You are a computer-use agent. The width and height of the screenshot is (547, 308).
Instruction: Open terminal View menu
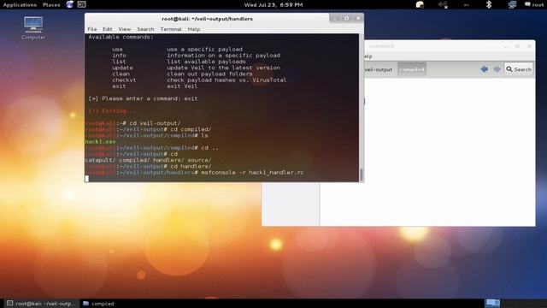click(125, 29)
